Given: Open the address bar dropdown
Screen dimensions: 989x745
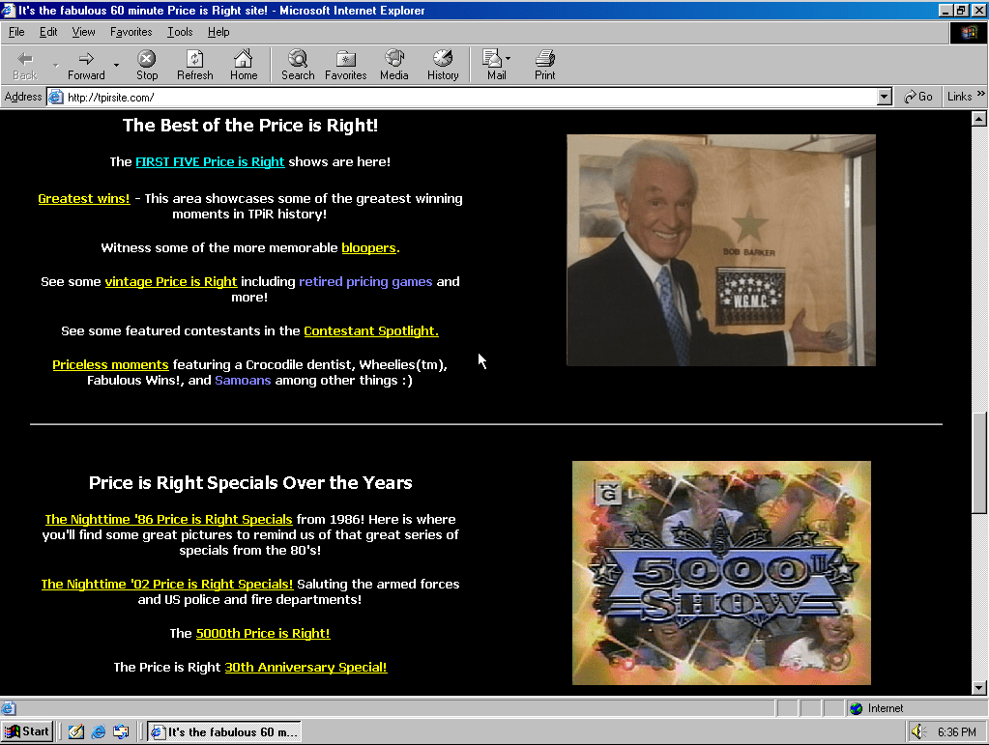Looking at the screenshot, I should [x=883, y=97].
